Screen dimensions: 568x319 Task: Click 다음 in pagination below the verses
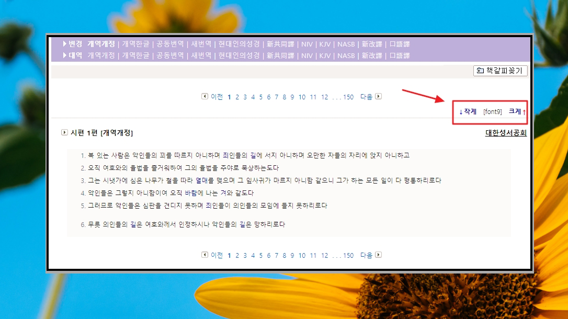click(366, 255)
